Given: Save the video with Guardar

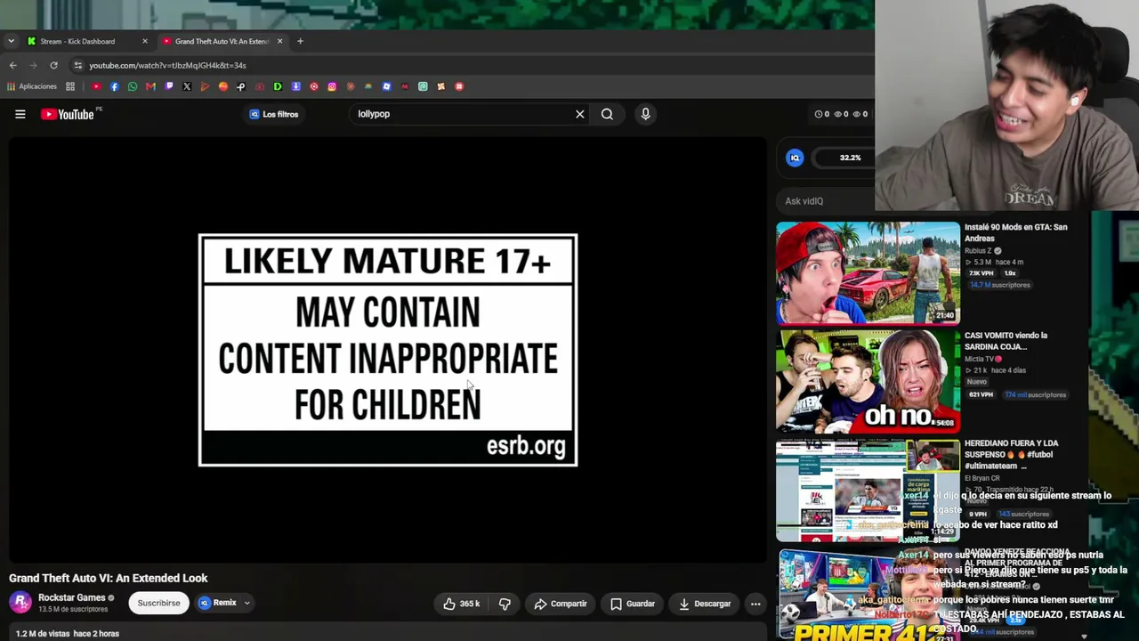Looking at the screenshot, I should [x=633, y=604].
